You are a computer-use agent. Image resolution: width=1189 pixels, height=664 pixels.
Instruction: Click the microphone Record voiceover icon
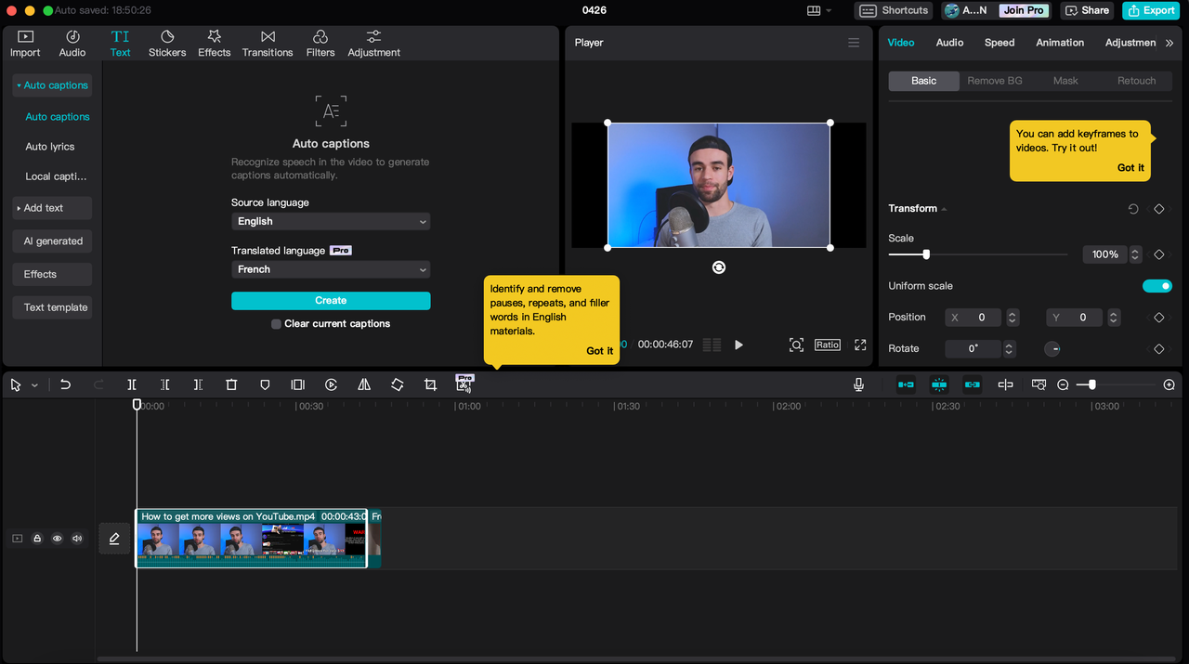[858, 384]
